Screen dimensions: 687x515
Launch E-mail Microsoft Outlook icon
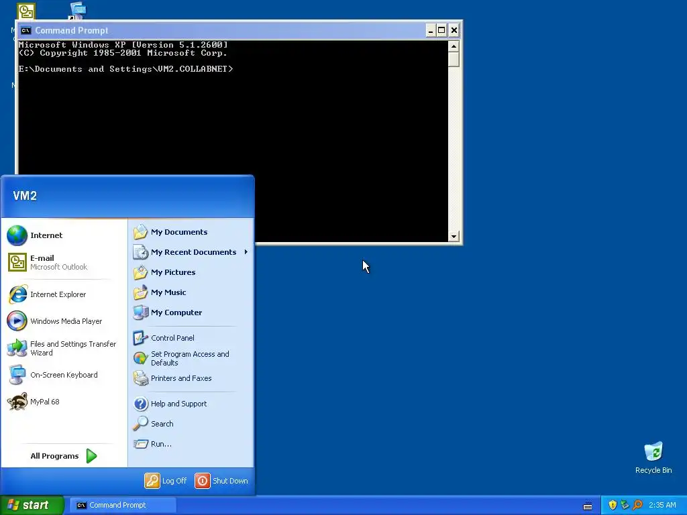click(17, 262)
